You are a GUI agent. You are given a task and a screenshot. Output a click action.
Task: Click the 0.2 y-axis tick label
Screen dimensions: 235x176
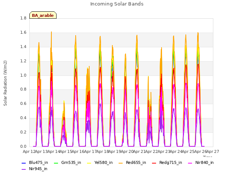point(23,132)
